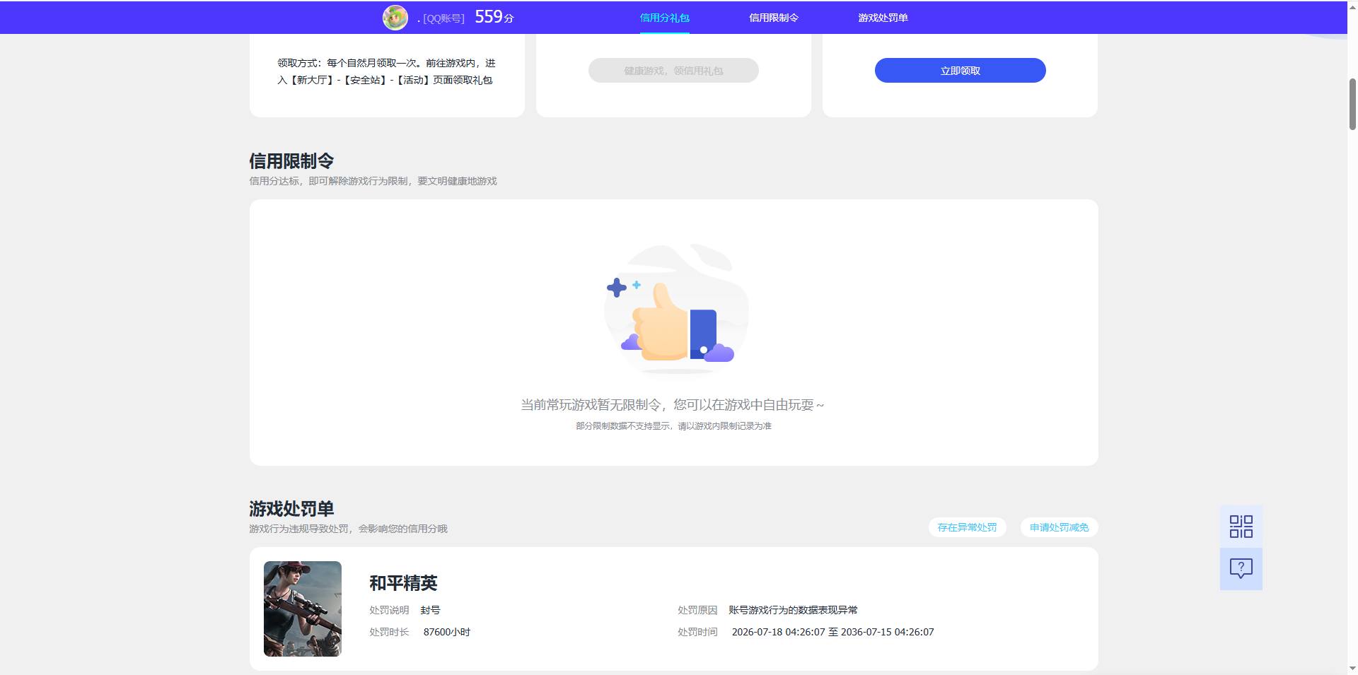Viewport: 1358px width, 675px height.
Task: Open the help question bubble icon
Action: [1241, 569]
